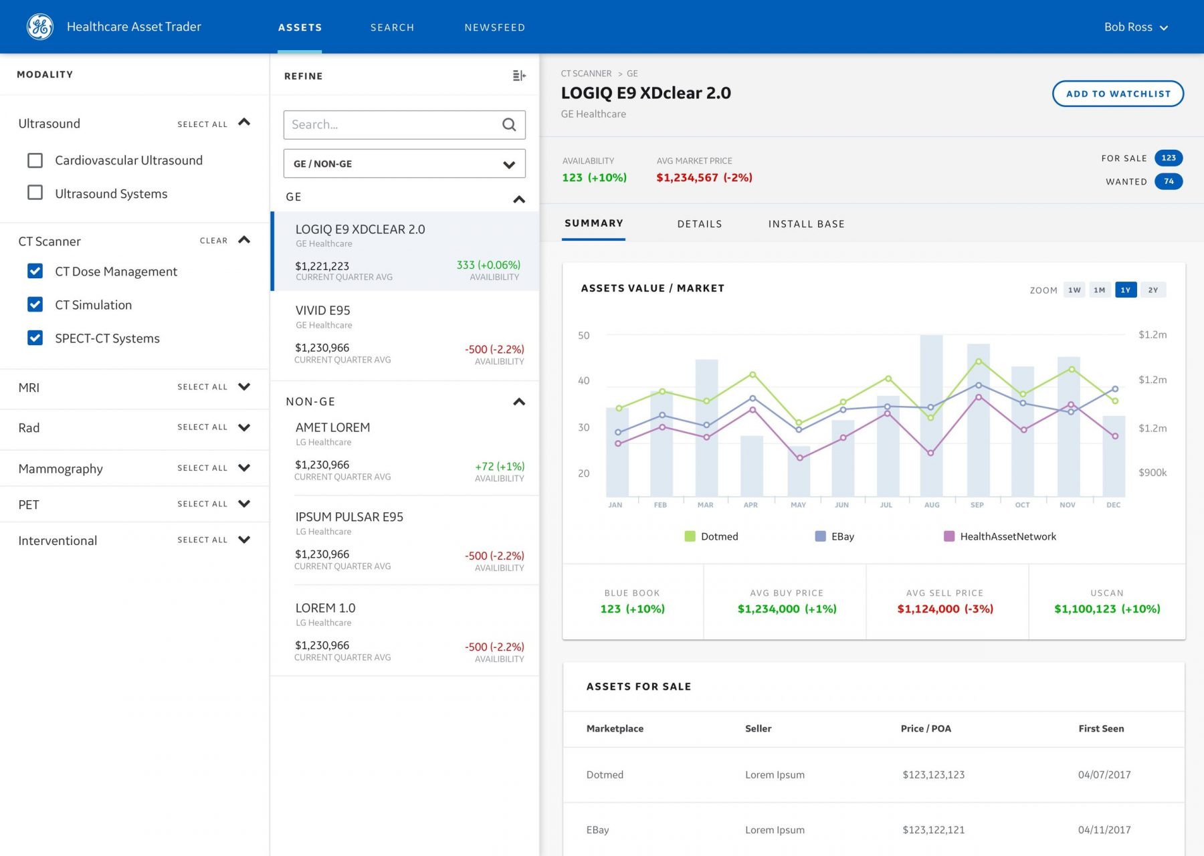Uncheck SPECT-CT Systems checkbox

coord(35,338)
